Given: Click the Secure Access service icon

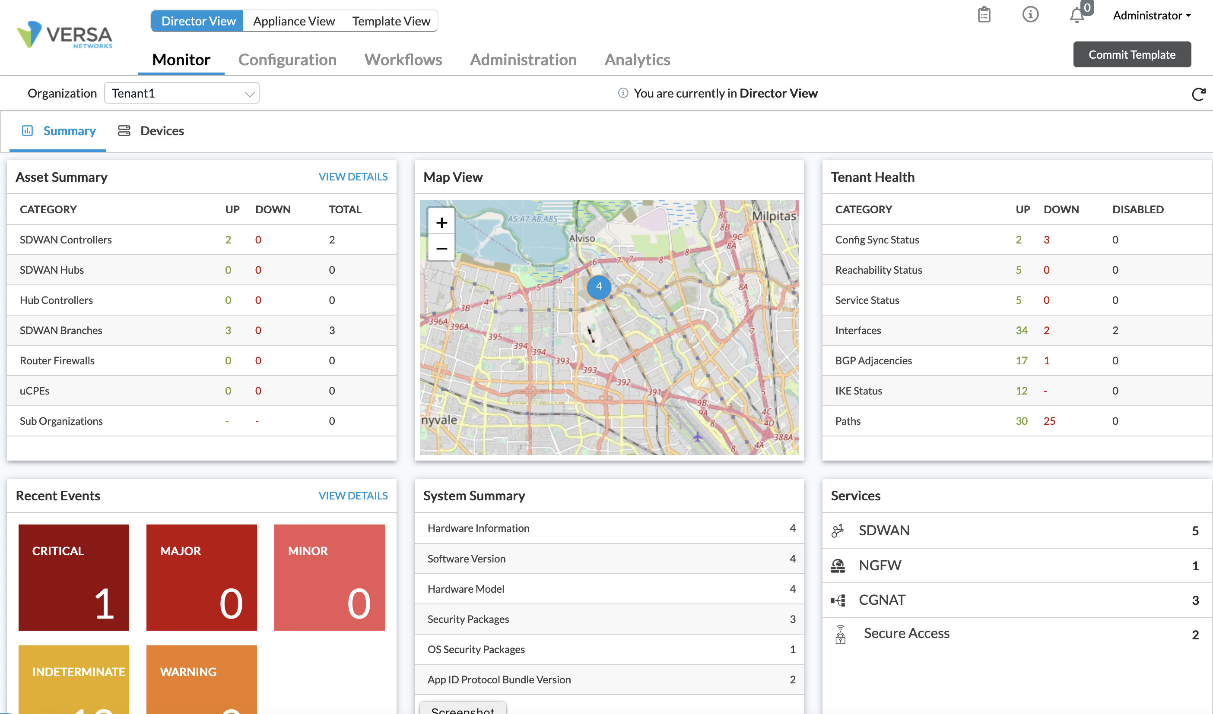Looking at the screenshot, I should [x=840, y=634].
